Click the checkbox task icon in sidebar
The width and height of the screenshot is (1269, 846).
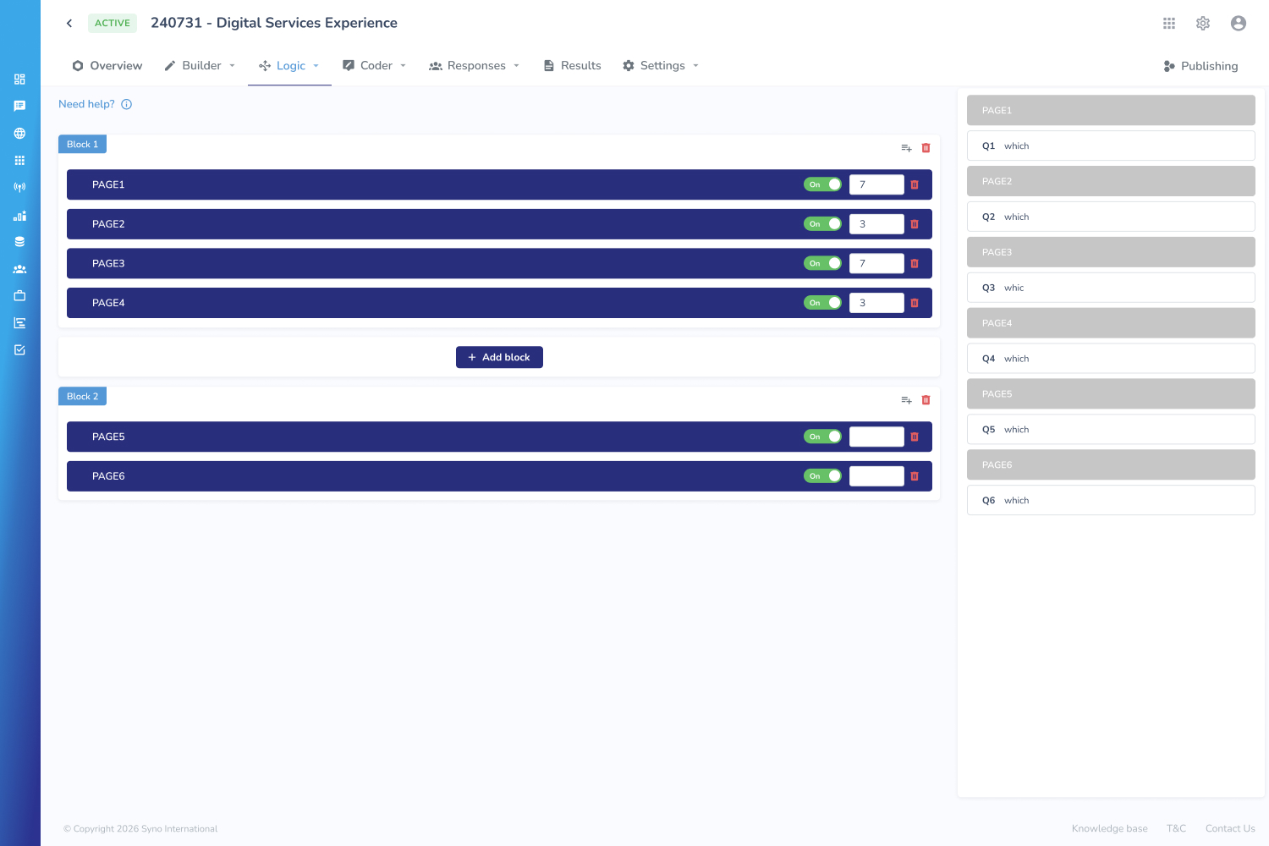19,350
